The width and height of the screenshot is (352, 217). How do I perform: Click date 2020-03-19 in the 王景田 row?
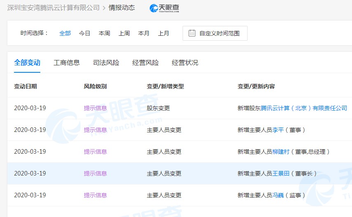pyautogui.click(x=30, y=173)
